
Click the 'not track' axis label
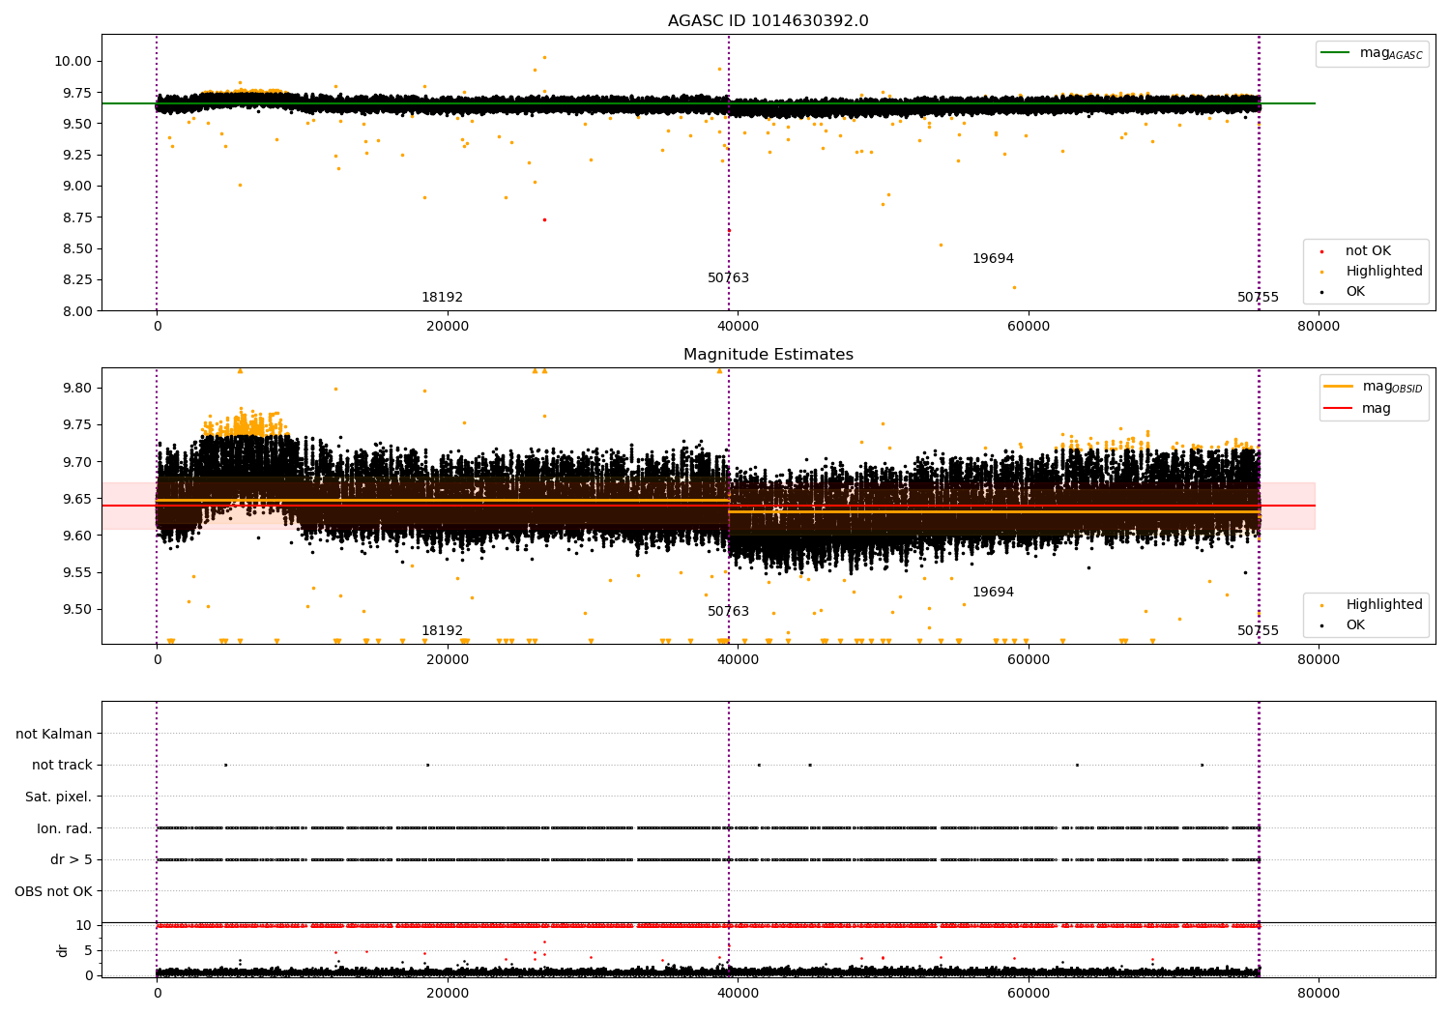tap(62, 766)
